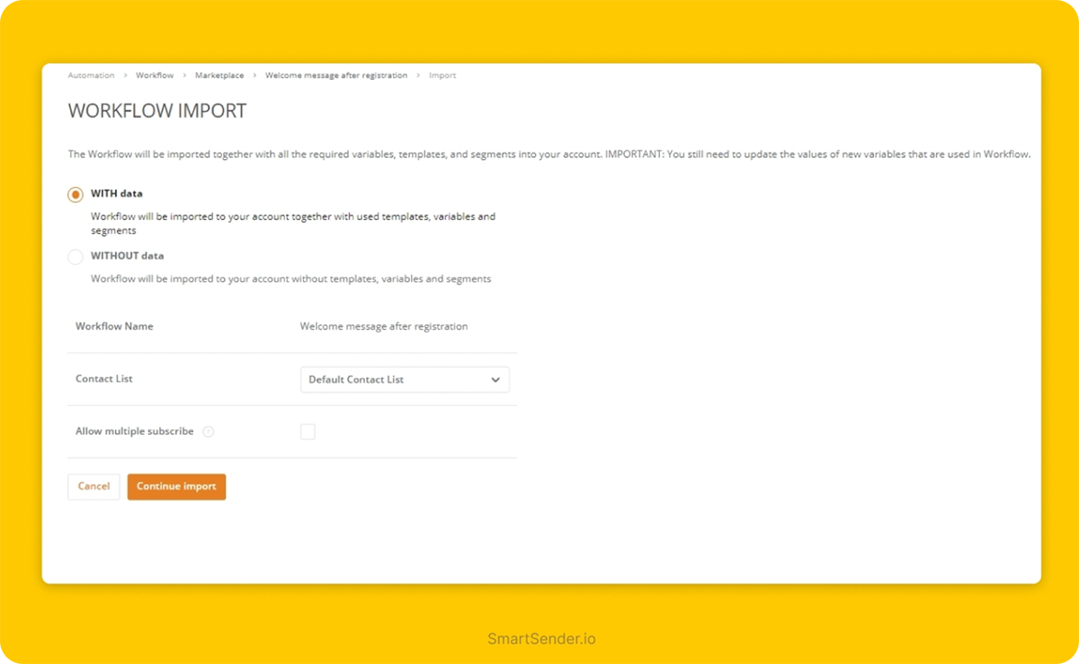Click the Allow multiple subscribe label
The image size is (1079, 664).
click(x=134, y=432)
